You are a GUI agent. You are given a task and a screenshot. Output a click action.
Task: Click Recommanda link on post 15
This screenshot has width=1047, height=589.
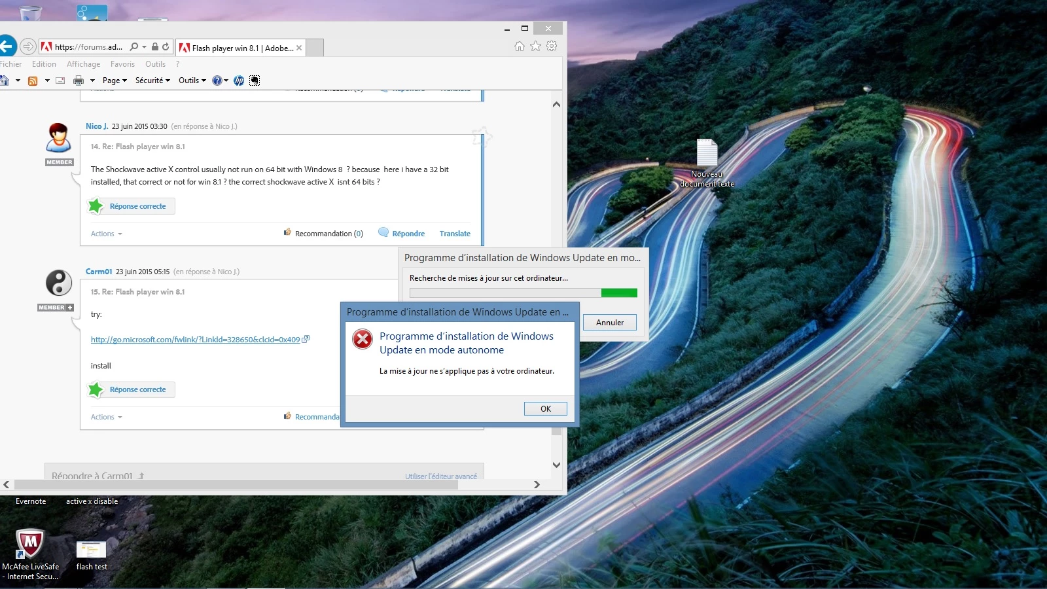[311, 416]
